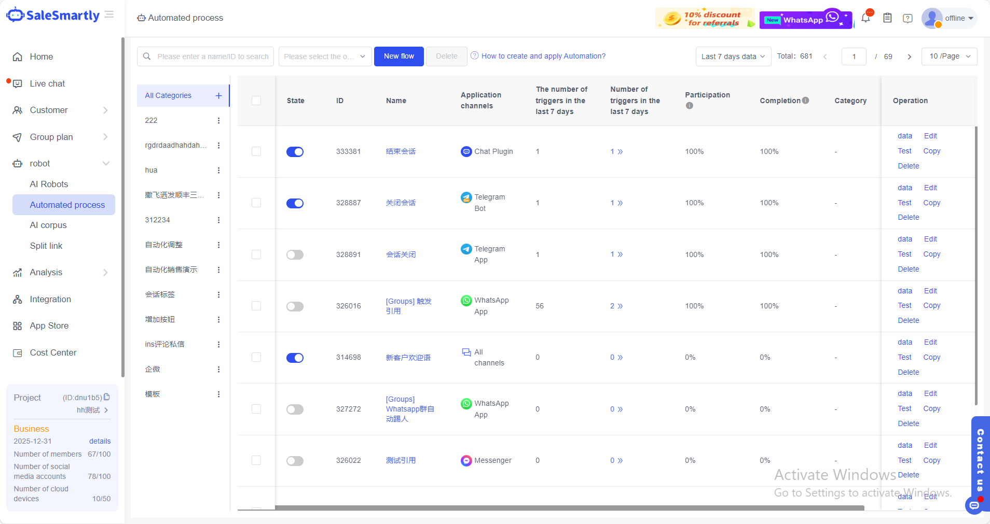Click the New flow button
Screen dimensions: 990x524
tap(398, 56)
